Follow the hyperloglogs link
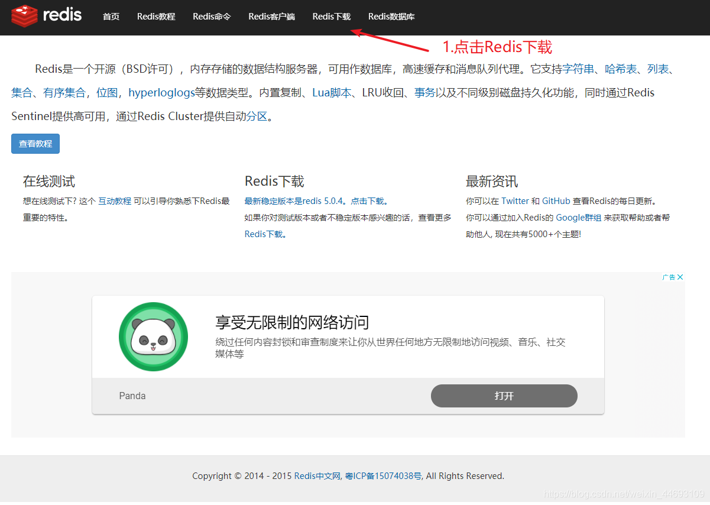Viewport: 710px width, 505px height. (161, 93)
